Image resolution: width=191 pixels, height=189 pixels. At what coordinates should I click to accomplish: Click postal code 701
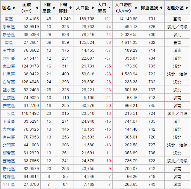click(152, 19)
